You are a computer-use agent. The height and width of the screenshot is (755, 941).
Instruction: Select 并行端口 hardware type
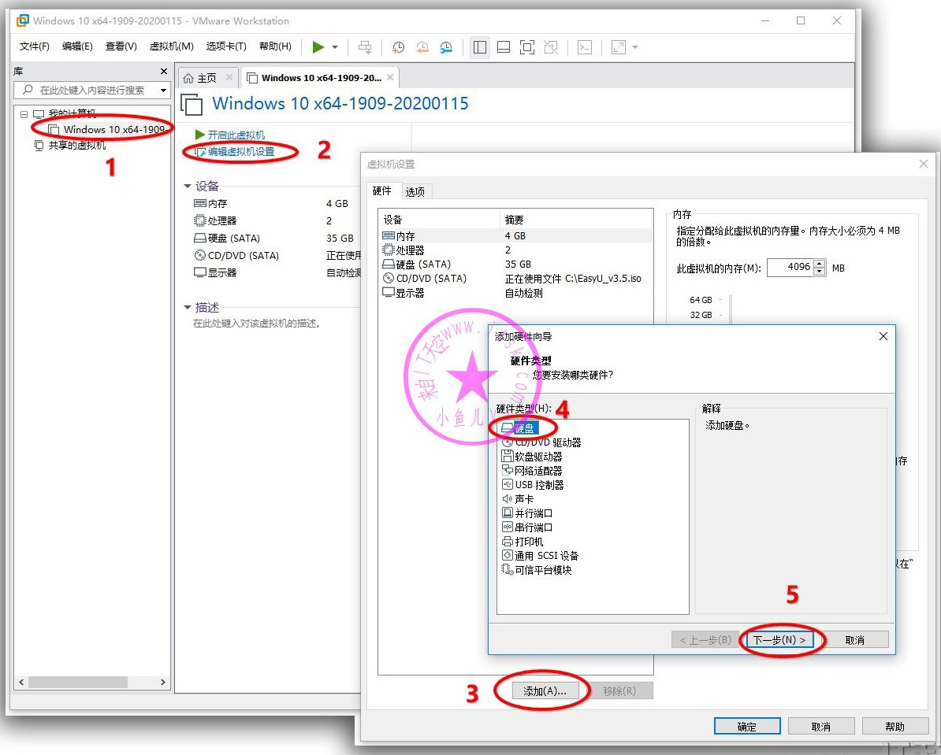click(x=527, y=513)
